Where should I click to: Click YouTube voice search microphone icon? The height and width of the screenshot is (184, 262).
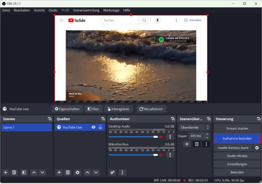(x=157, y=20)
